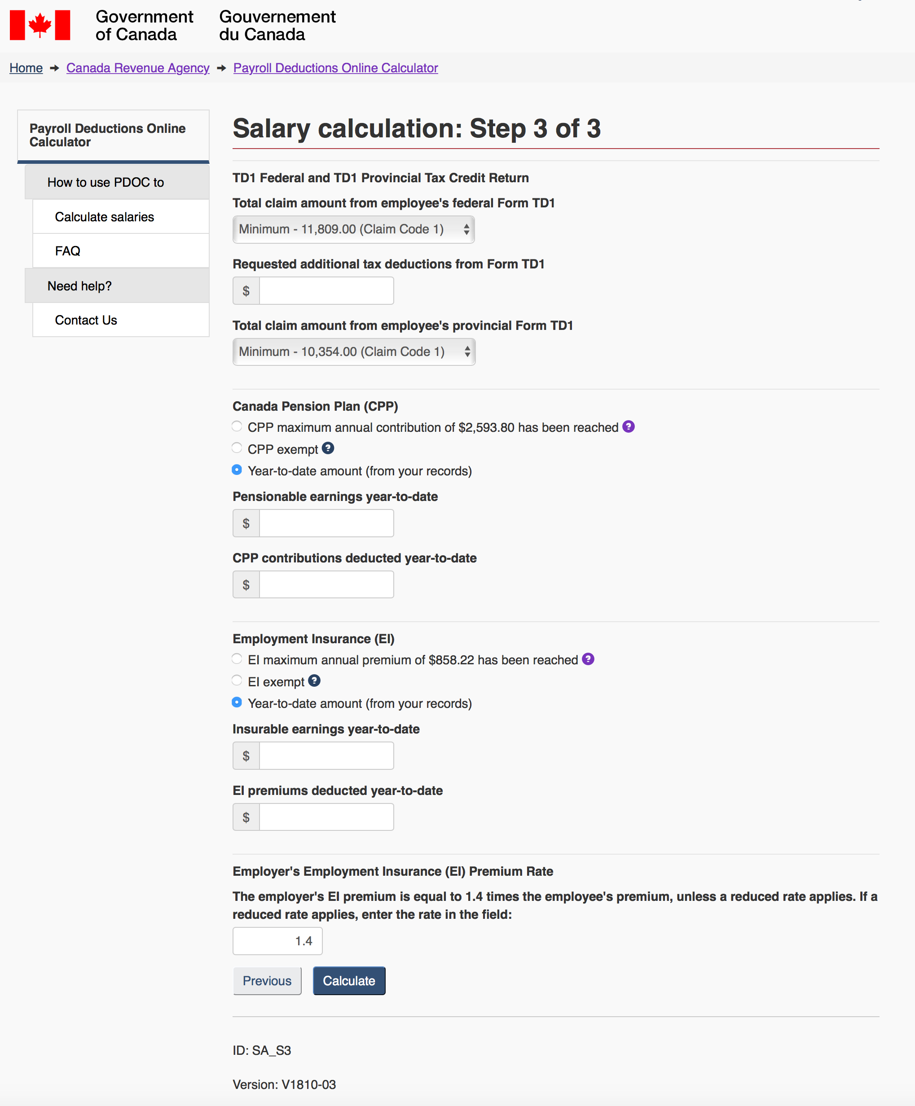Click the arrow after Home breadcrumb
The height and width of the screenshot is (1106, 915).
[54, 68]
